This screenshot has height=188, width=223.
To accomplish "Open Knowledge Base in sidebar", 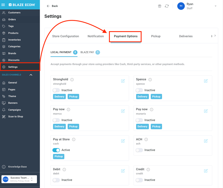I will pyautogui.click(x=17, y=167).
